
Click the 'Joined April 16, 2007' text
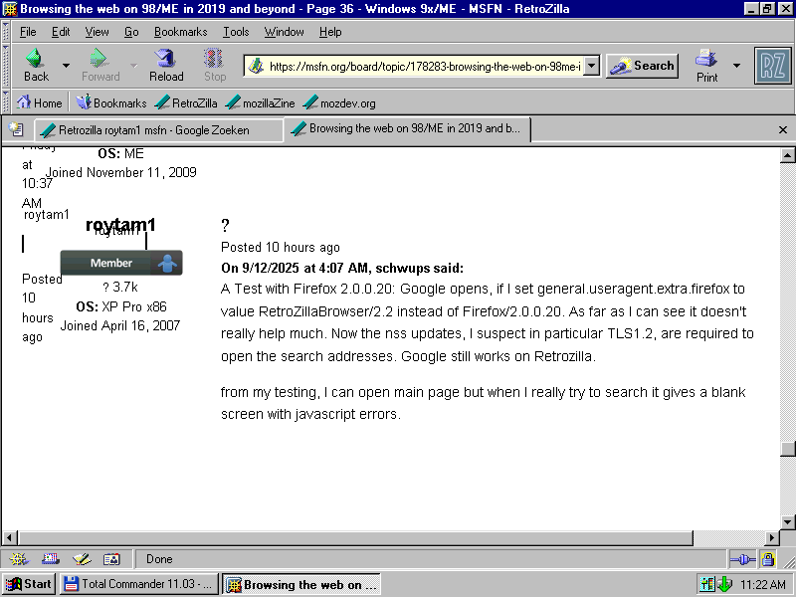pyautogui.click(x=120, y=325)
